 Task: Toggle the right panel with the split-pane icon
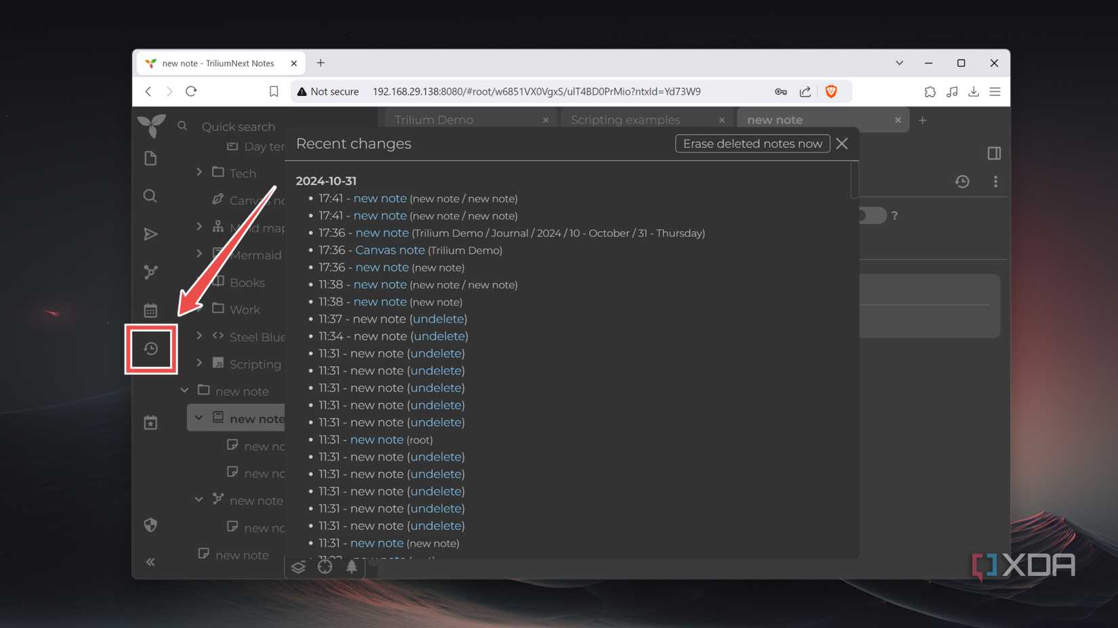[x=994, y=153]
